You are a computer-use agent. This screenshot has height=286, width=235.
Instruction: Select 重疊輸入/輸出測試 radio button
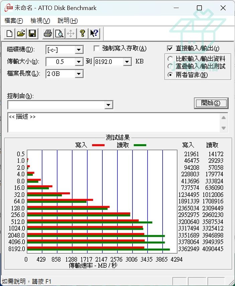[170, 66]
